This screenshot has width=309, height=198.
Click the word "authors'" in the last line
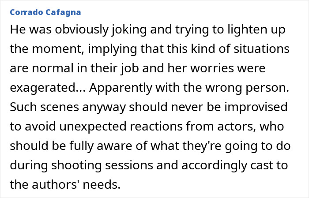point(56,185)
